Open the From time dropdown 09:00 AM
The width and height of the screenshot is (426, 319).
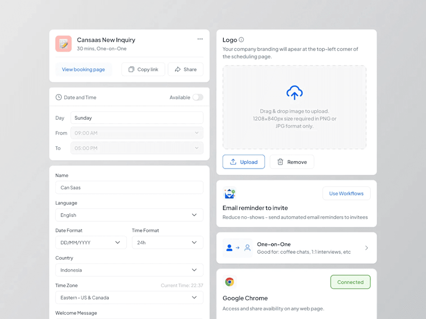coord(137,133)
